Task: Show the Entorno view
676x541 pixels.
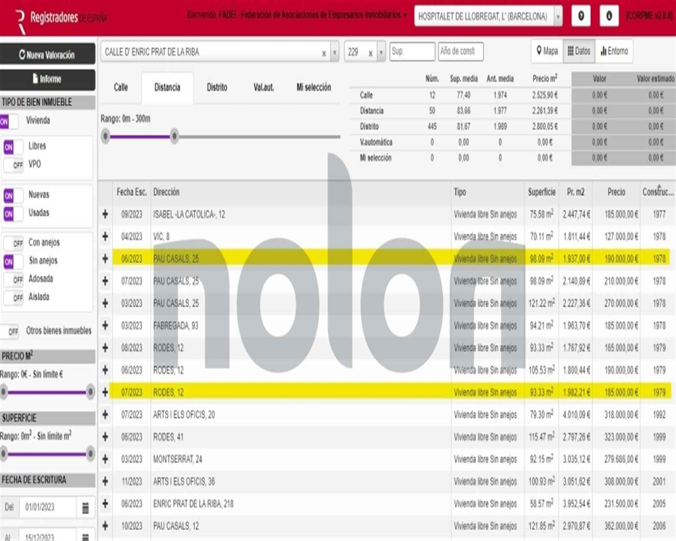Action: pyautogui.click(x=614, y=51)
